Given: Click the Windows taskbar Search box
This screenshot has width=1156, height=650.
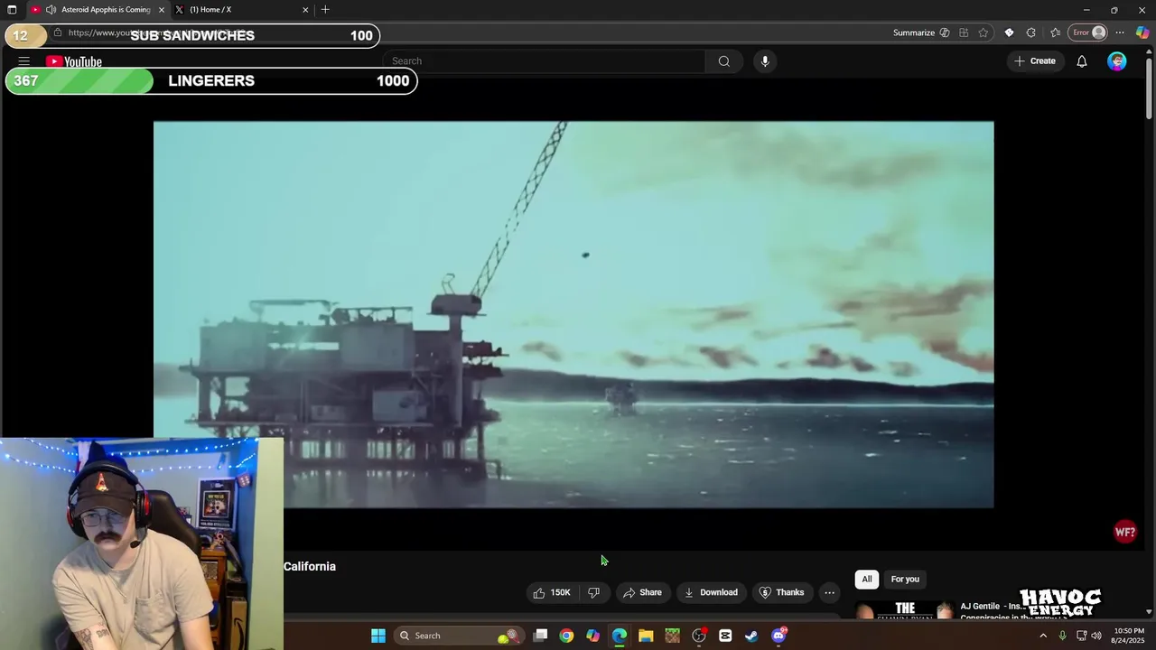Looking at the screenshot, I should coord(460,636).
